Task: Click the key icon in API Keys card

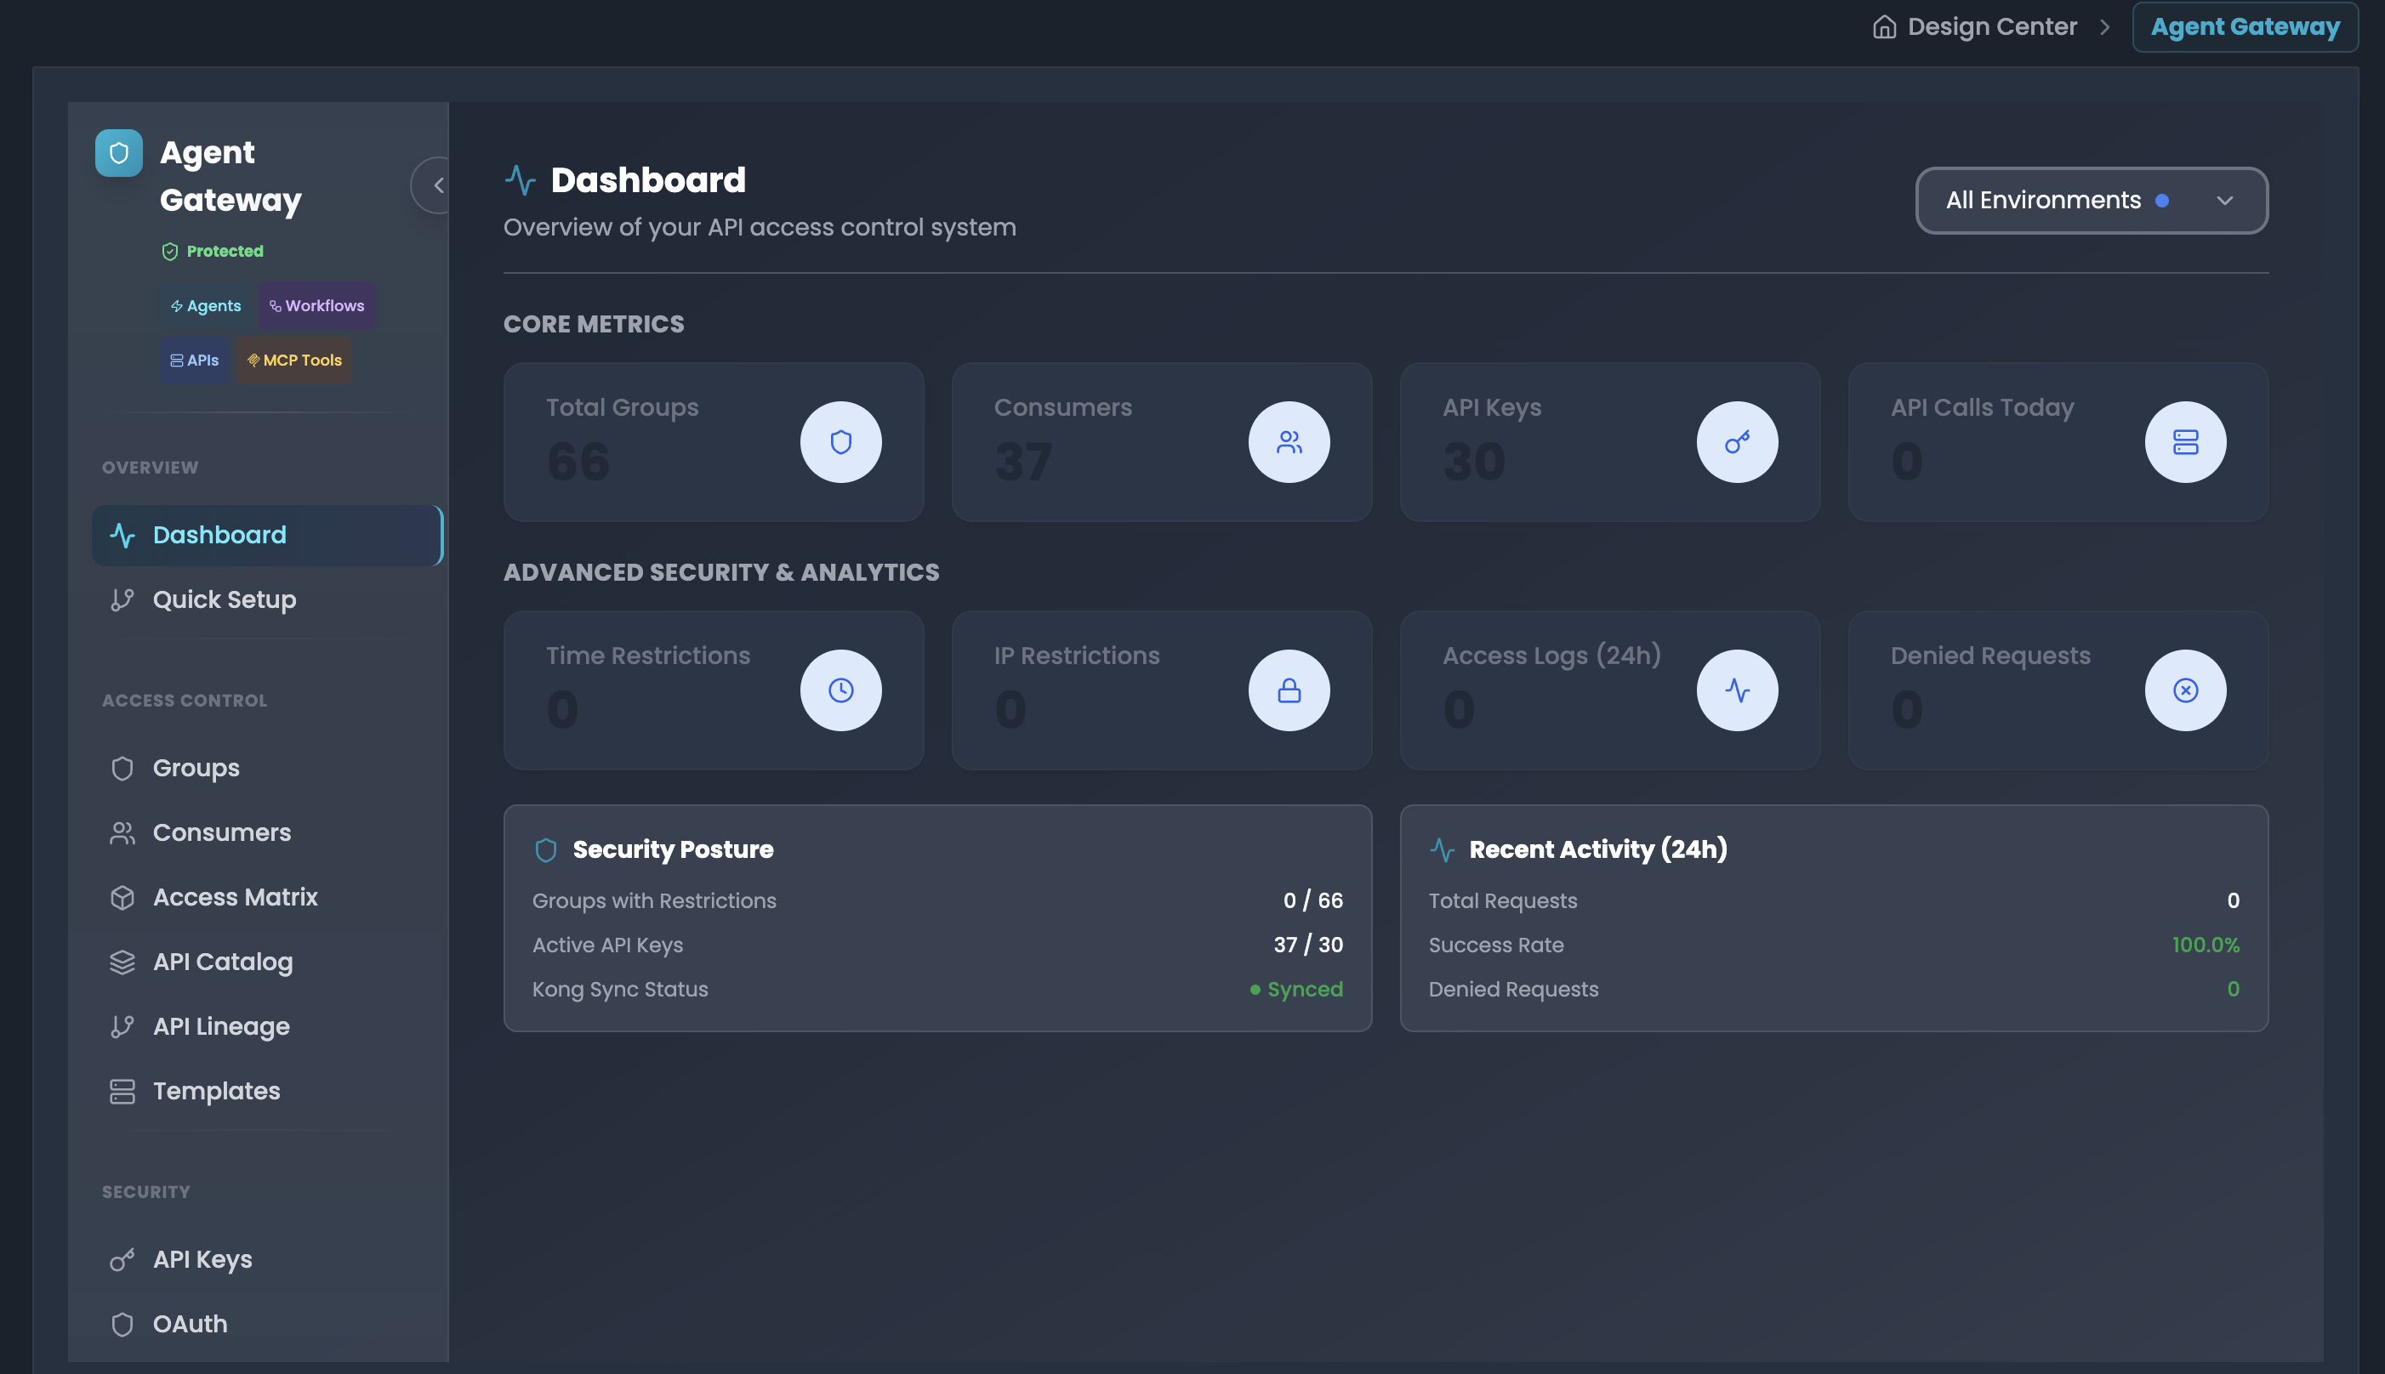Action: 1737,441
